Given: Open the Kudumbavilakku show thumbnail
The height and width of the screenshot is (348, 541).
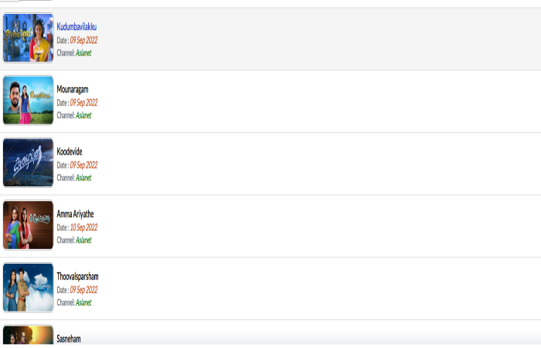Looking at the screenshot, I should pos(28,38).
